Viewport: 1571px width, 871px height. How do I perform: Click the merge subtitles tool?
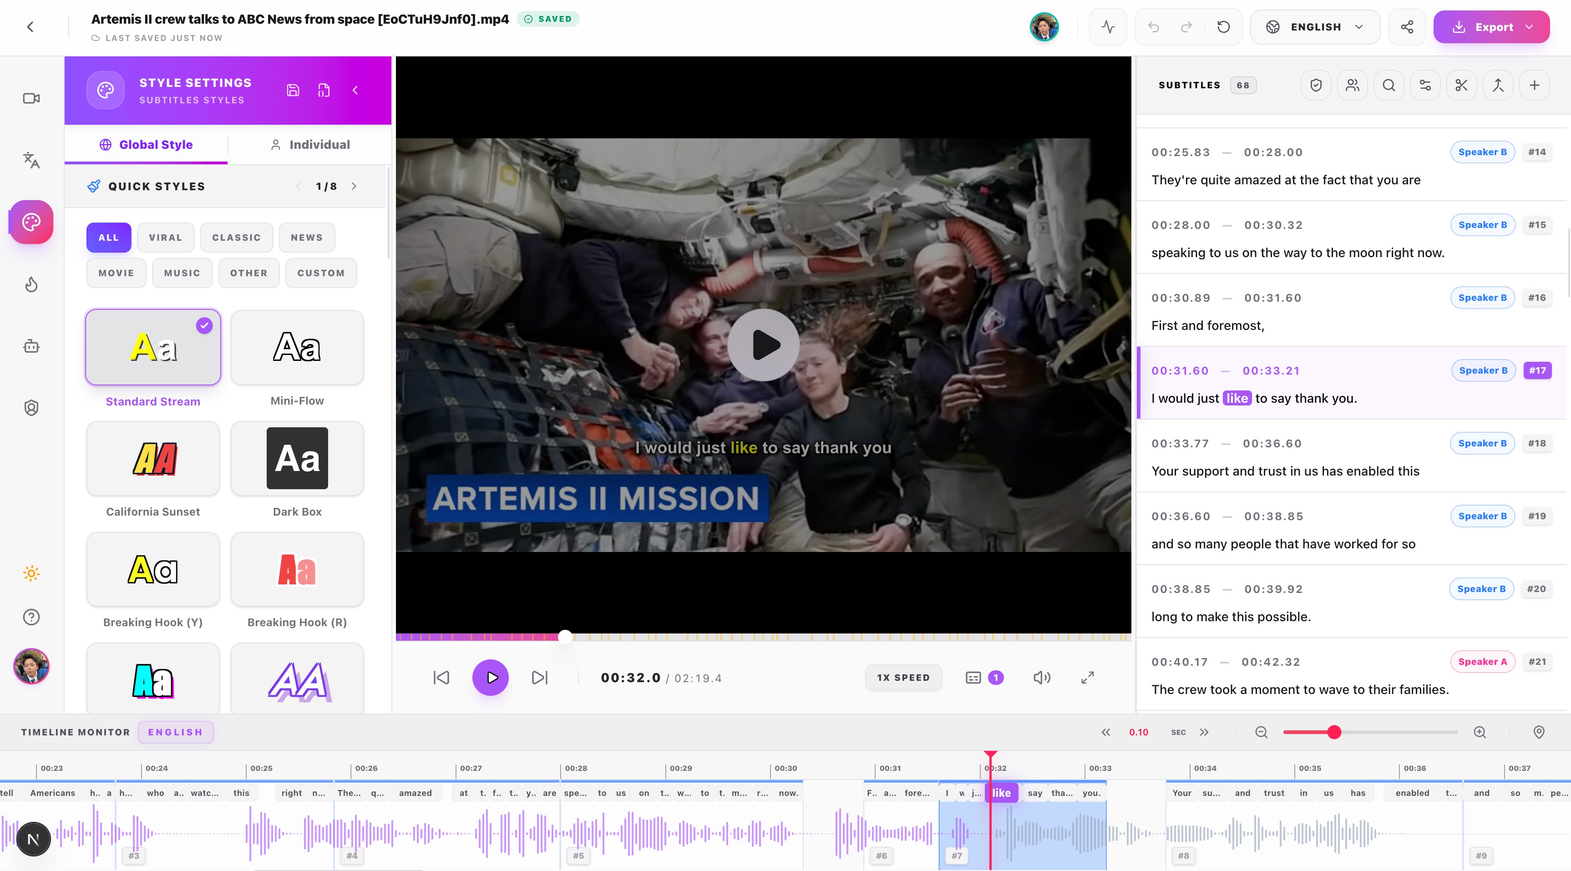(1498, 86)
